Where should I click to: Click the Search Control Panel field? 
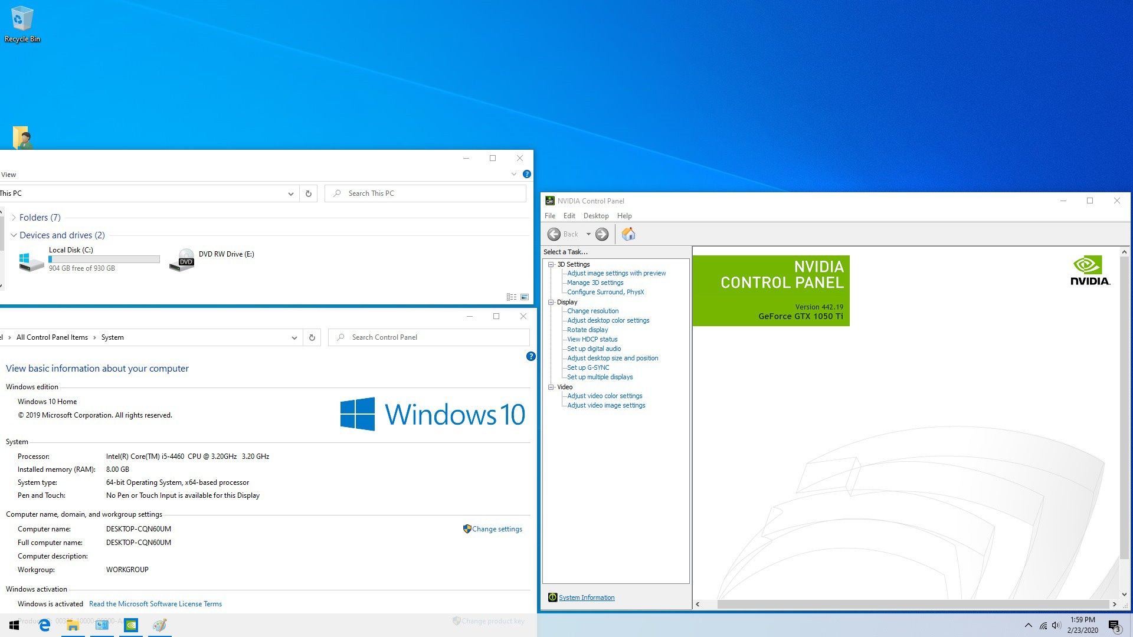(429, 337)
